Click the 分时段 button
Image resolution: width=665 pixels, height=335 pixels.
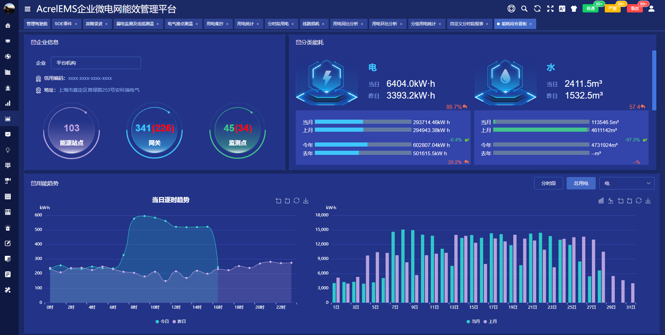coord(548,183)
